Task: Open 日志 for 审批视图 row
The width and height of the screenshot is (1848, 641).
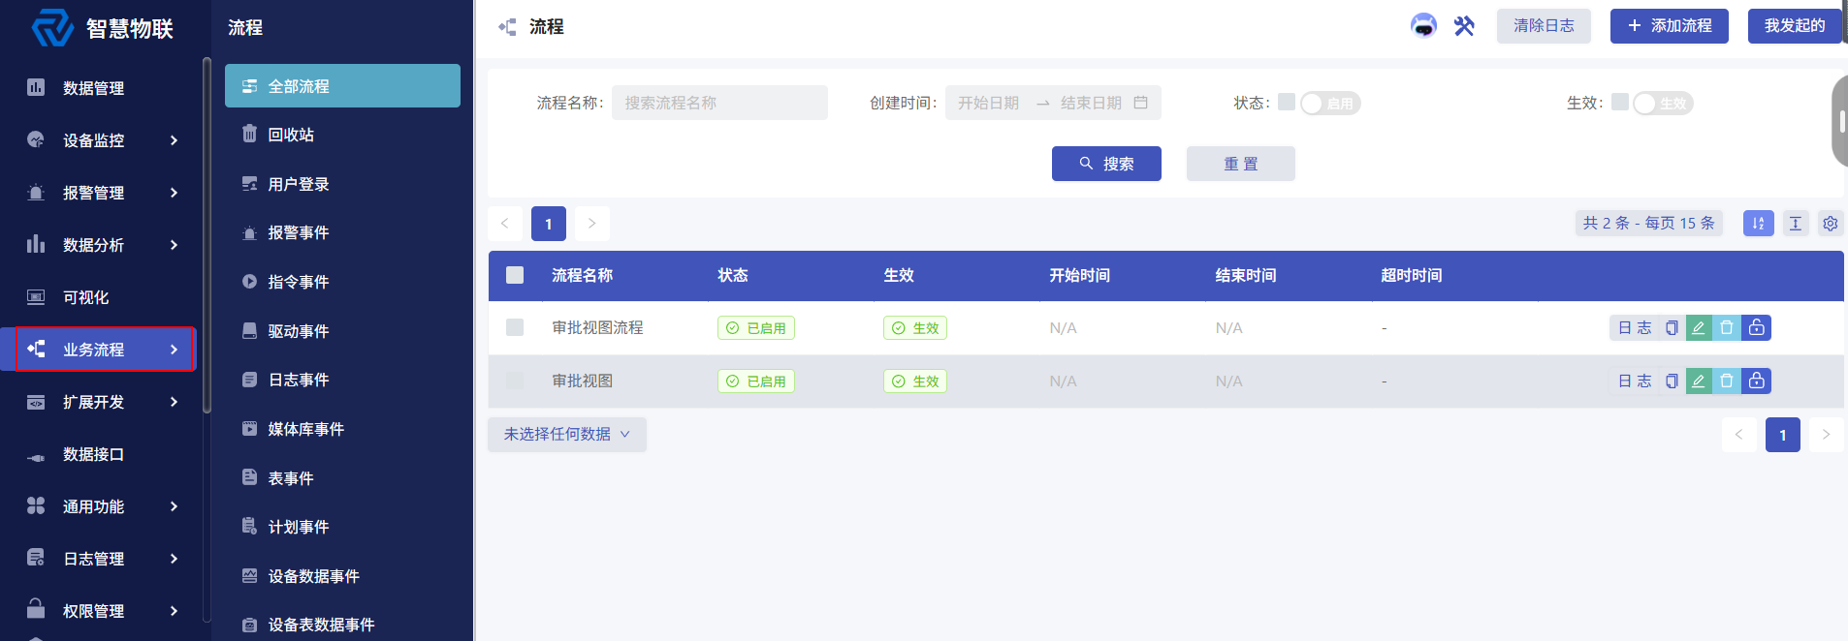Action: 1635,382
